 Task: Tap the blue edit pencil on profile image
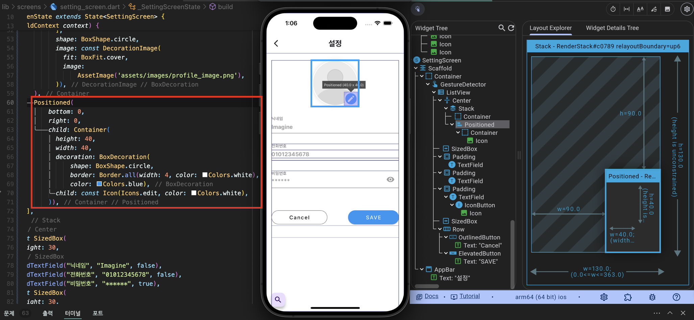[351, 99]
